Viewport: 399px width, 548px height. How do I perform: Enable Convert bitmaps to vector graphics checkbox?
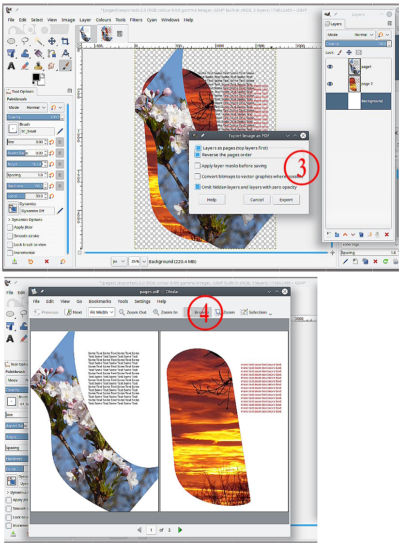[x=198, y=176]
